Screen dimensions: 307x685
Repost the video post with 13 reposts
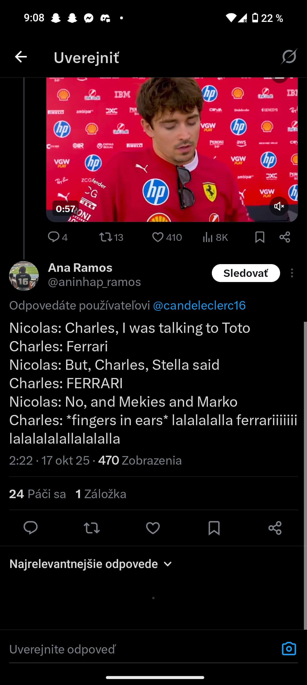[111, 237]
